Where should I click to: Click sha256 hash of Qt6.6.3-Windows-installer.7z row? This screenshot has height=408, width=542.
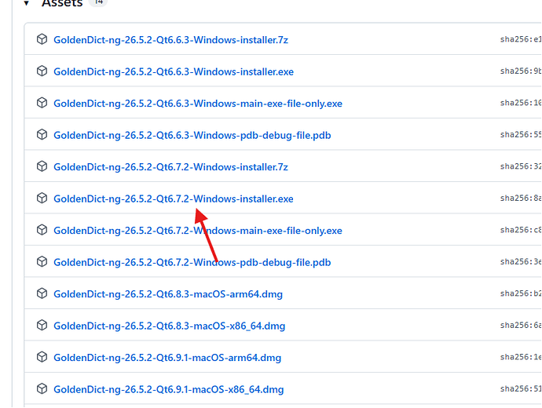pos(521,39)
